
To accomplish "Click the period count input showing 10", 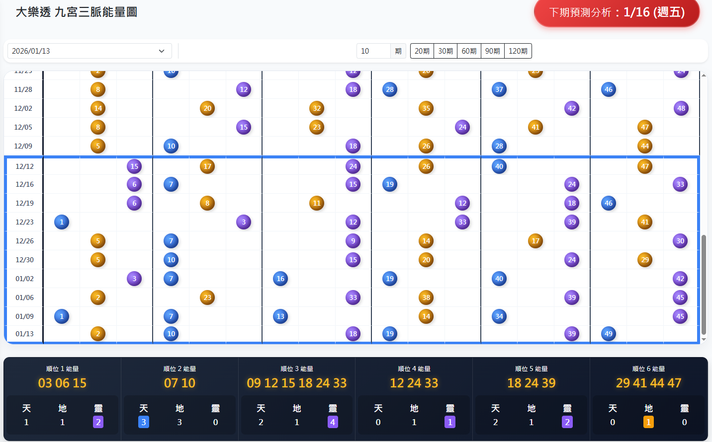I will click(374, 51).
